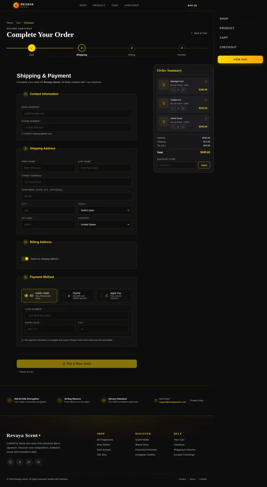This screenshot has width=267, height=487.
Task: Click the Golden Iris perfume bottle thumbnail
Action: click(x=164, y=103)
